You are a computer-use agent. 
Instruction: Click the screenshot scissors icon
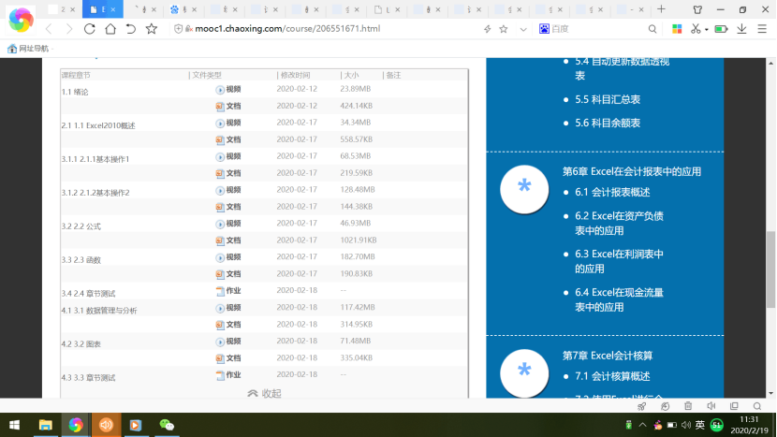tap(696, 29)
